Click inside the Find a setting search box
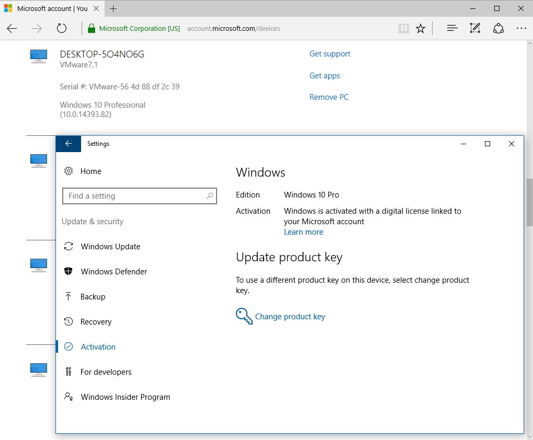 pyautogui.click(x=139, y=195)
